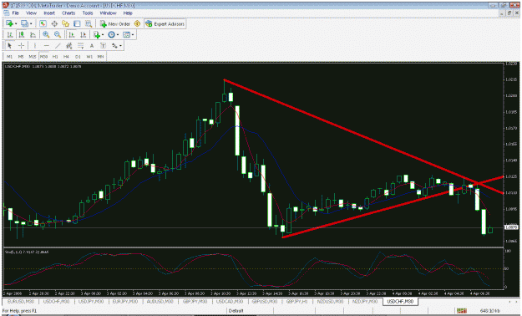Switch chart to Candlesticks mode
This screenshot has width=522, height=316.
pyautogui.click(x=22, y=34)
